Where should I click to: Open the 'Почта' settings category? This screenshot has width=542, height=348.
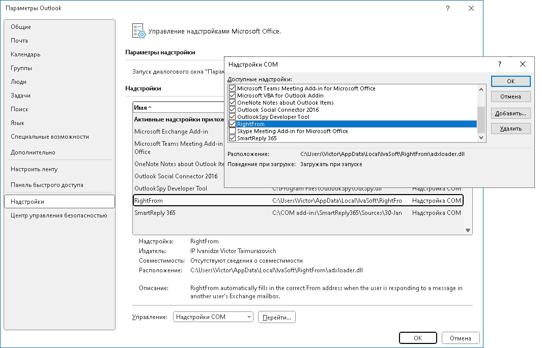(19, 41)
